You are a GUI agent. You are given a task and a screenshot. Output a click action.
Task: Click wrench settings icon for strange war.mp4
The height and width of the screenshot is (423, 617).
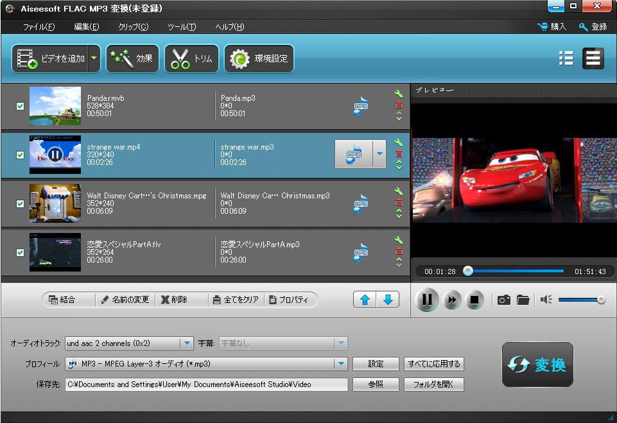coord(399,142)
